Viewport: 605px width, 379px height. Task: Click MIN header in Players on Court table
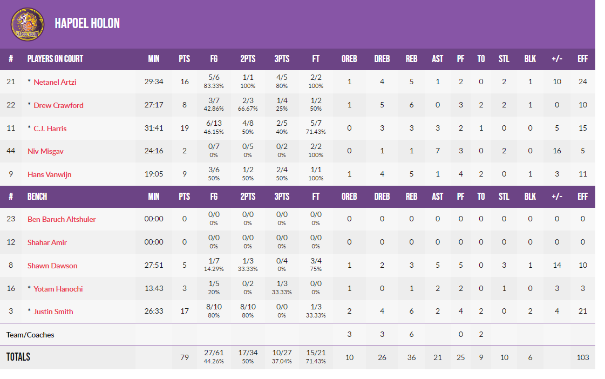click(x=154, y=59)
